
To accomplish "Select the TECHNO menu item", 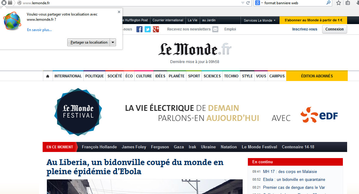I will (x=231, y=76).
